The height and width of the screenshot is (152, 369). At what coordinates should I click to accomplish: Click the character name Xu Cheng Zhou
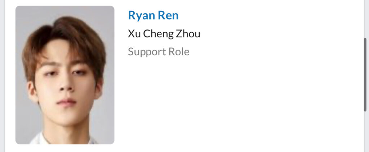(x=164, y=34)
